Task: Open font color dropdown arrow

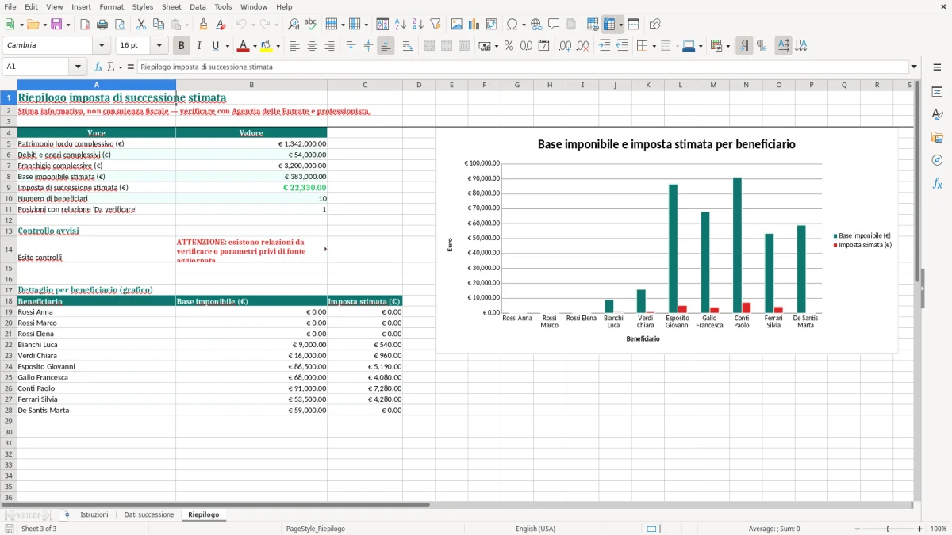Action: click(x=254, y=46)
